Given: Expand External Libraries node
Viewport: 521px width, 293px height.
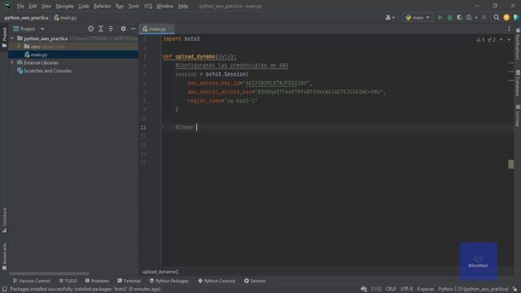Looking at the screenshot, I should 12,63.
